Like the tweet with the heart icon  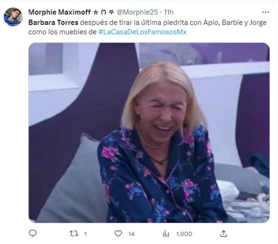click(118, 234)
